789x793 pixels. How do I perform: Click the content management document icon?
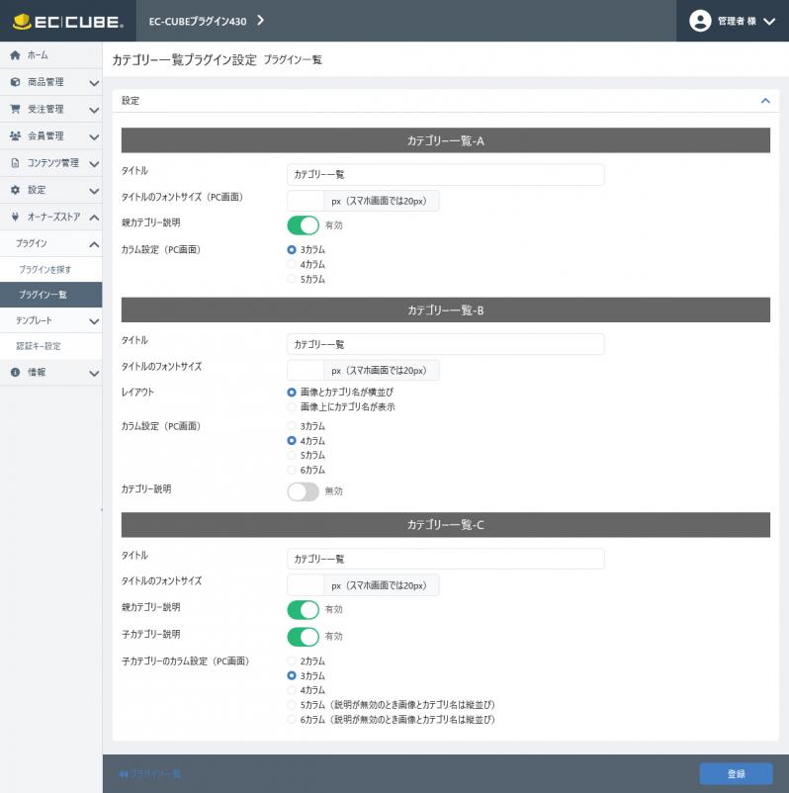click(x=15, y=163)
